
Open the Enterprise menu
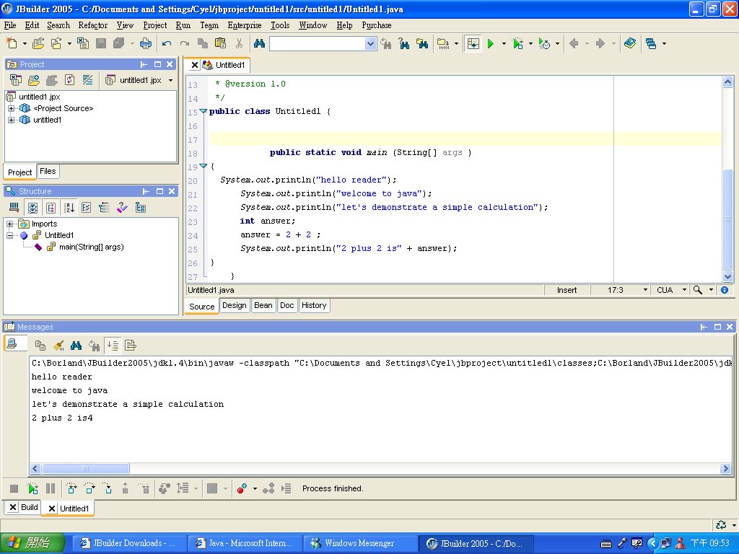pos(244,25)
